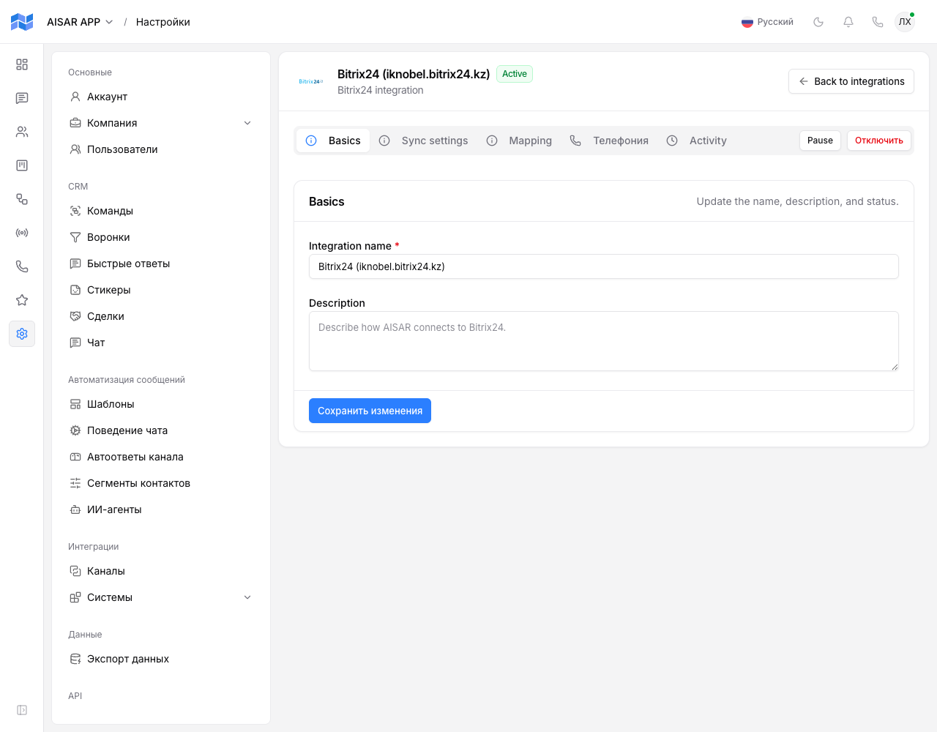Open the contacts people icon in the left rail

[x=22, y=132]
